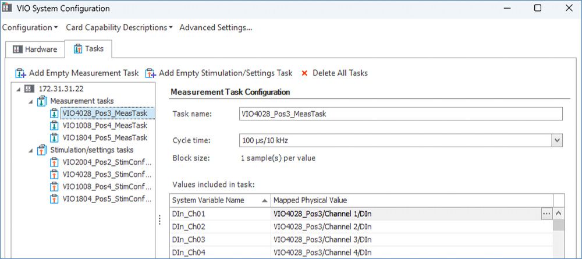Select VIO1804_Pos5_StimConf task
Viewport: 582px width, 259px height.
point(107,199)
